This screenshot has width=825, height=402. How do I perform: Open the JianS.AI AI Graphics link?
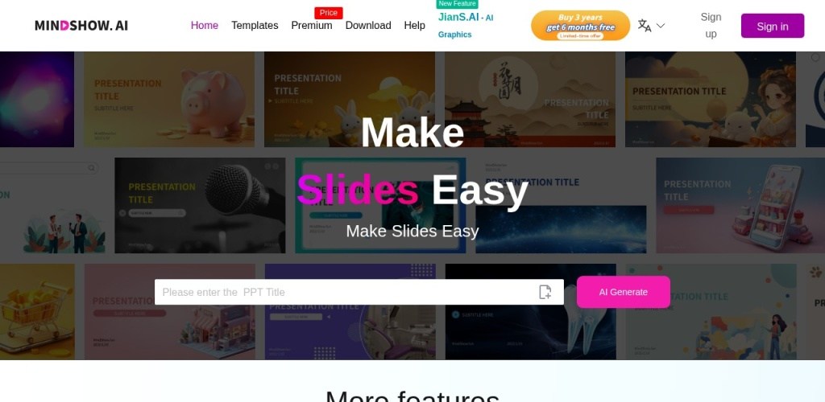pyautogui.click(x=466, y=25)
